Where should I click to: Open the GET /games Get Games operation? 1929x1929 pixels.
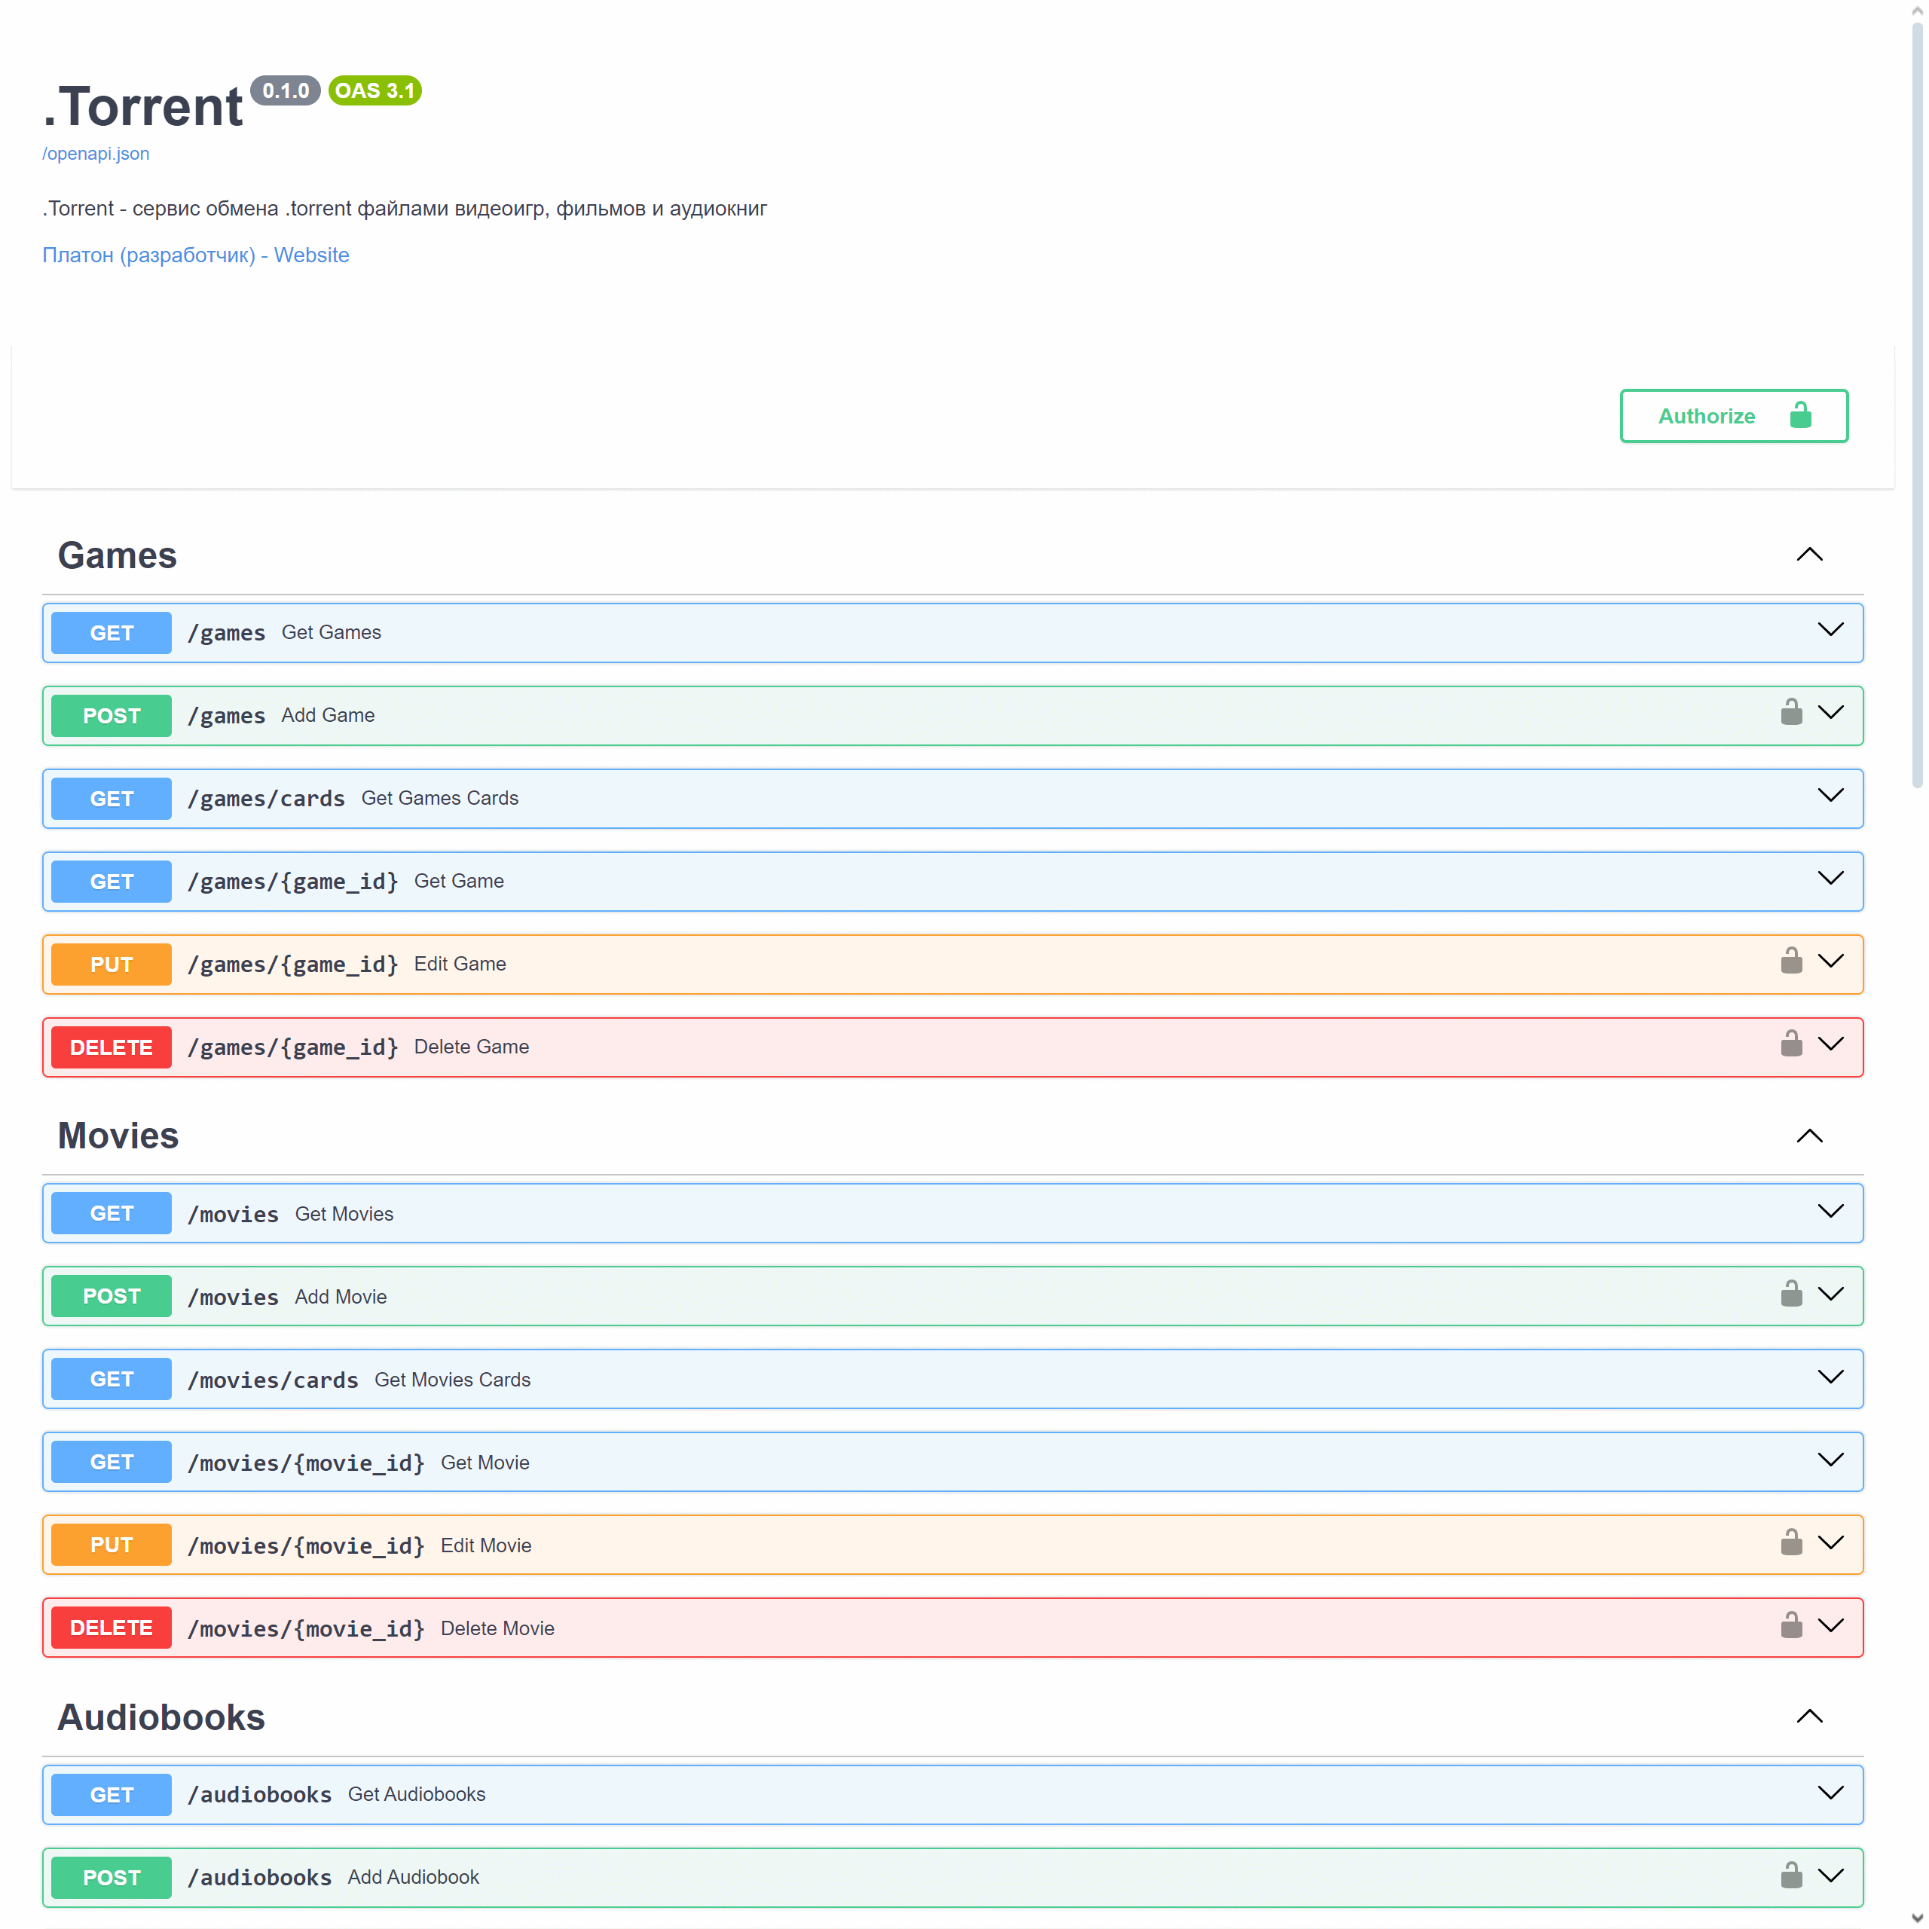[331, 633]
